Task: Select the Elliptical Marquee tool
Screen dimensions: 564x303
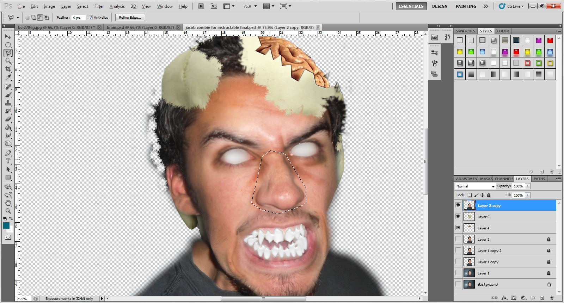Action: point(8,45)
